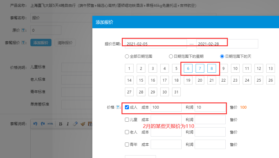Click the 成人 利润 input field
Screen dimensions: 279x158
point(210,107)
